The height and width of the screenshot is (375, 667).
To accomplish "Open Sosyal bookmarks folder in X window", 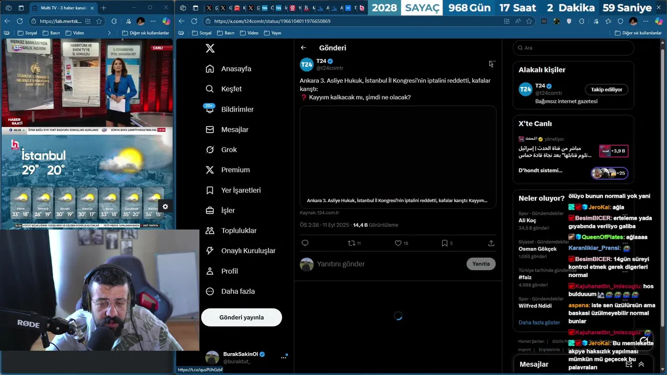I will [x=202, y=33].
